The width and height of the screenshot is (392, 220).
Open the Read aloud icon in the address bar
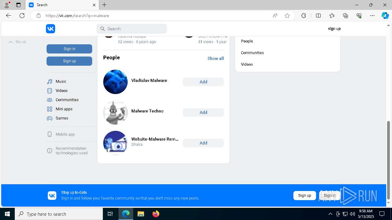pyautogui.click(x=275, y=16)
